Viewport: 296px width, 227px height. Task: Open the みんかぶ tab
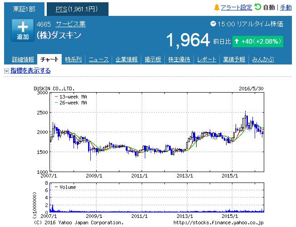[263, 59]
